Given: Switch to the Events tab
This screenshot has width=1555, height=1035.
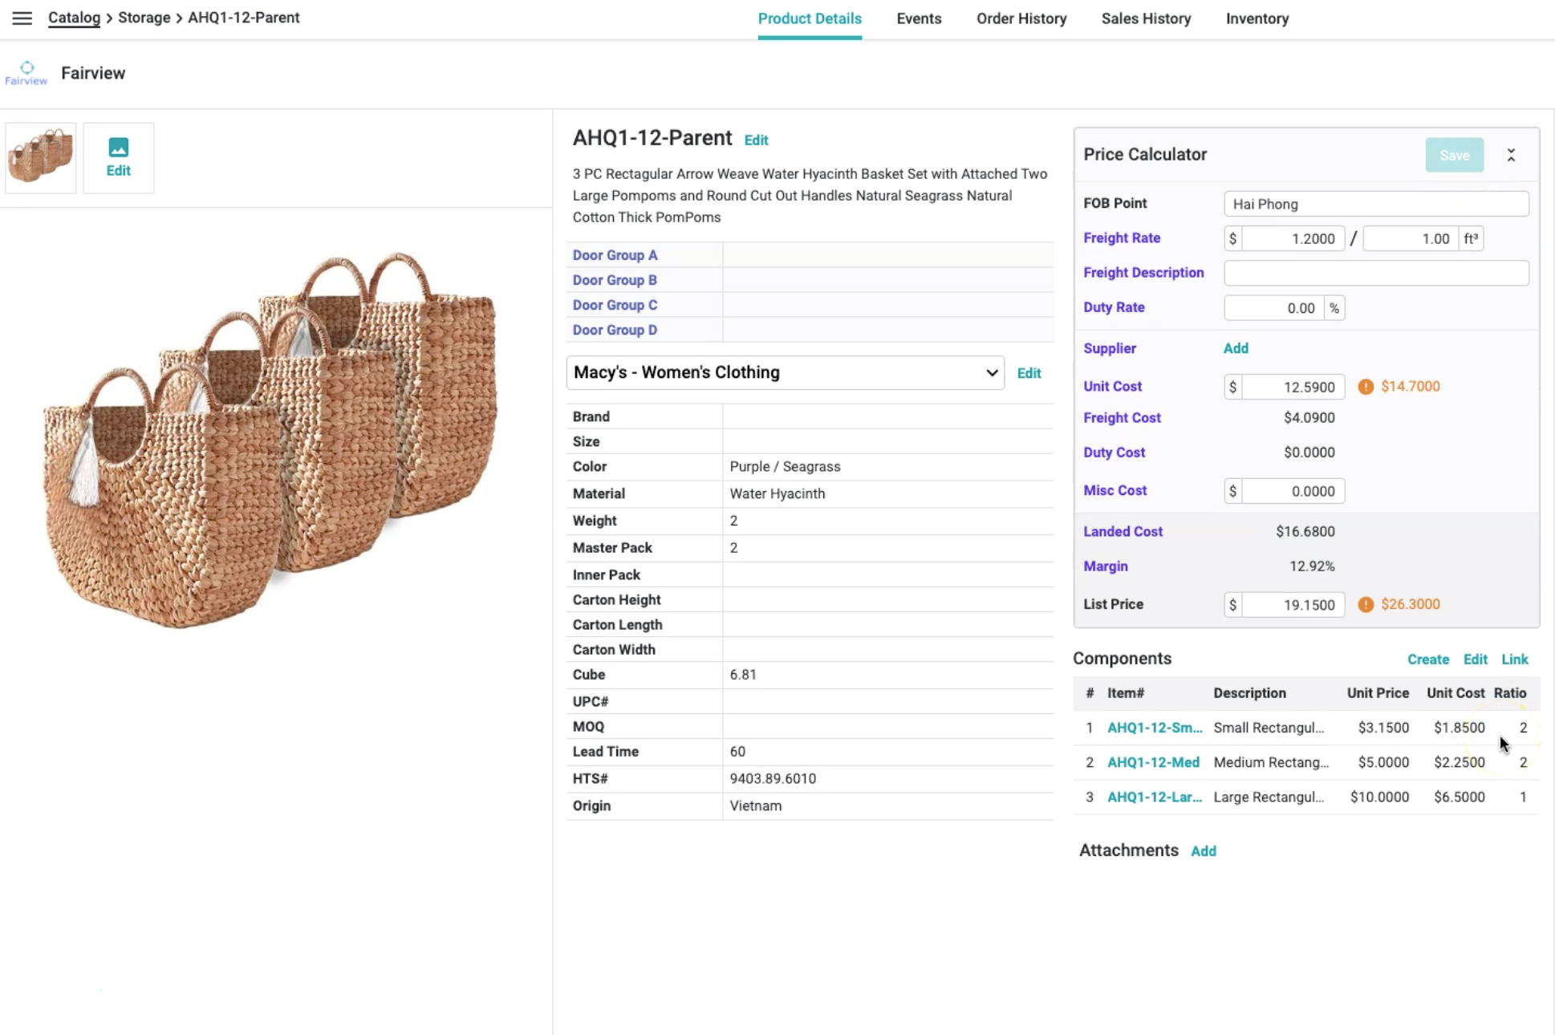Looking at the screenshot, I should 918,18.
